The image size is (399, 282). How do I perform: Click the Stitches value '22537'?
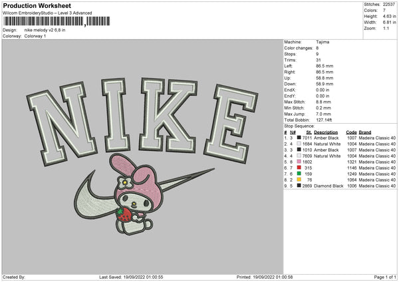(389, 5)
